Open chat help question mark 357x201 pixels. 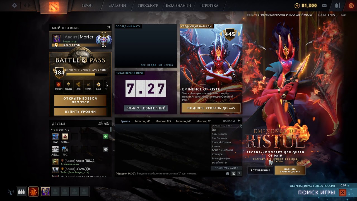(239, 173)
